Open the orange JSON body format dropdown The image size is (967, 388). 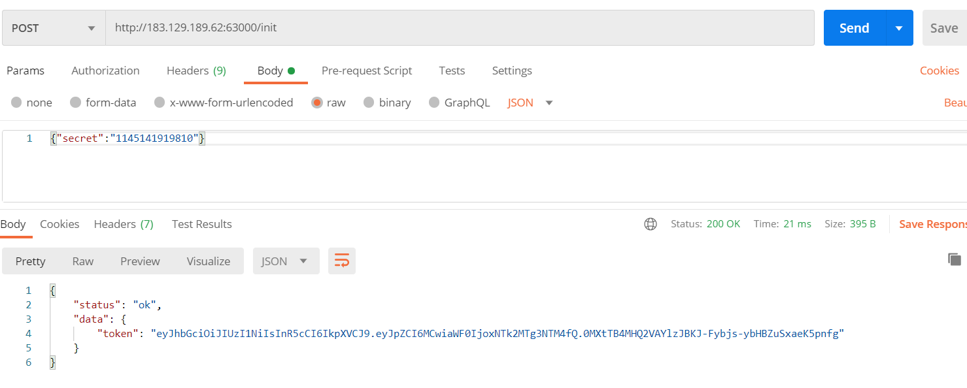click(530, 103)
